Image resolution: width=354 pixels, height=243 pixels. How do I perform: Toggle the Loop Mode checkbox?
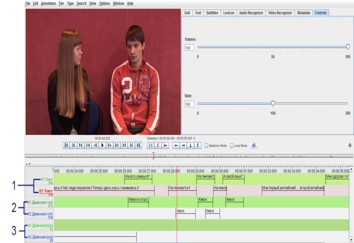pyautogui.click(x=232, y=146)
